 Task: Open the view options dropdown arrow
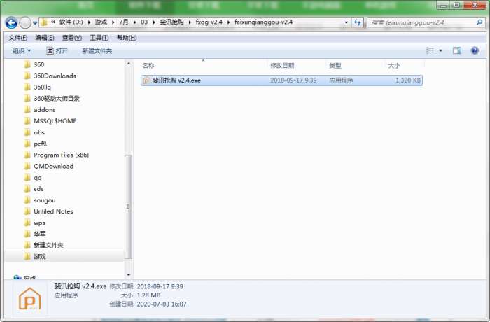[440, 50]
